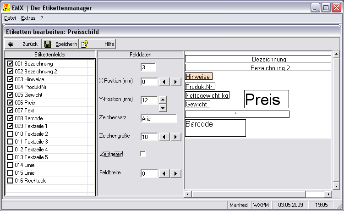Select the Preis box in the preview
Screen dimensions: 344x211
266,99
